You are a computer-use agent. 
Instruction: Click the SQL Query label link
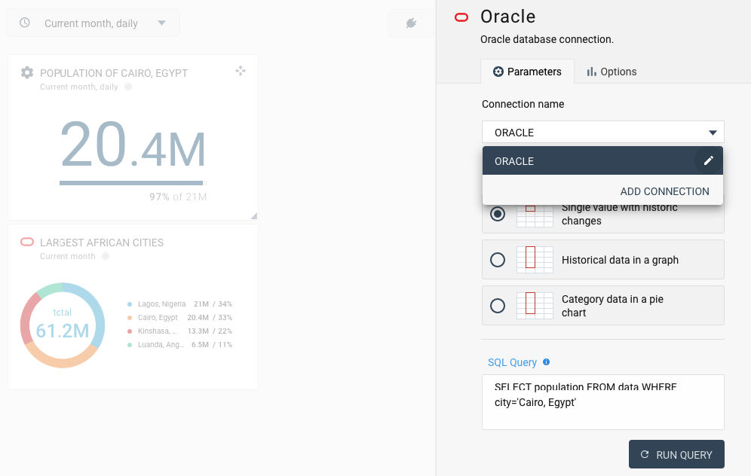(x=512, y=362)
